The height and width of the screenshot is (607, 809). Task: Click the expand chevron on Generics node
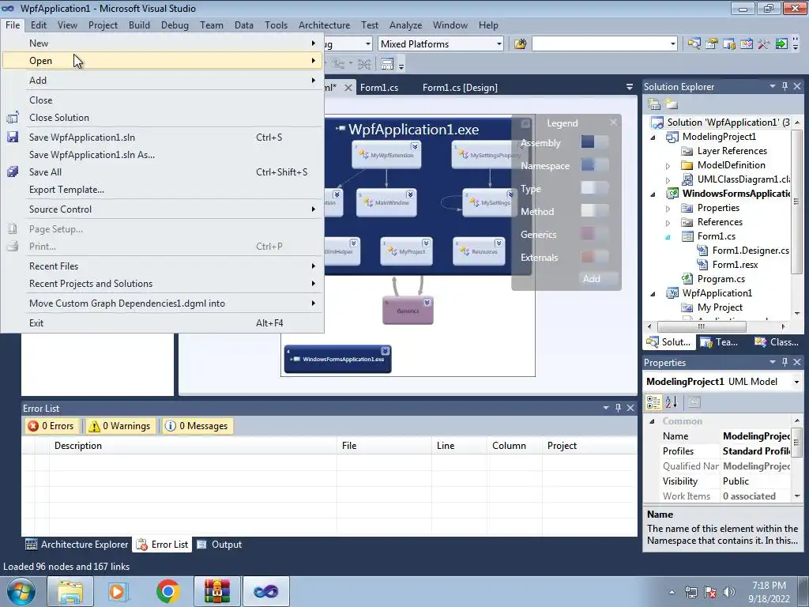pyautogui.click(x=427, y=303)
